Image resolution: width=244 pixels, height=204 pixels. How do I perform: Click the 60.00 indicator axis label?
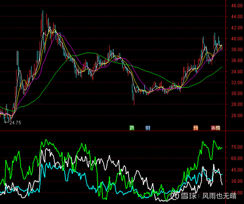tap(237, 158)
